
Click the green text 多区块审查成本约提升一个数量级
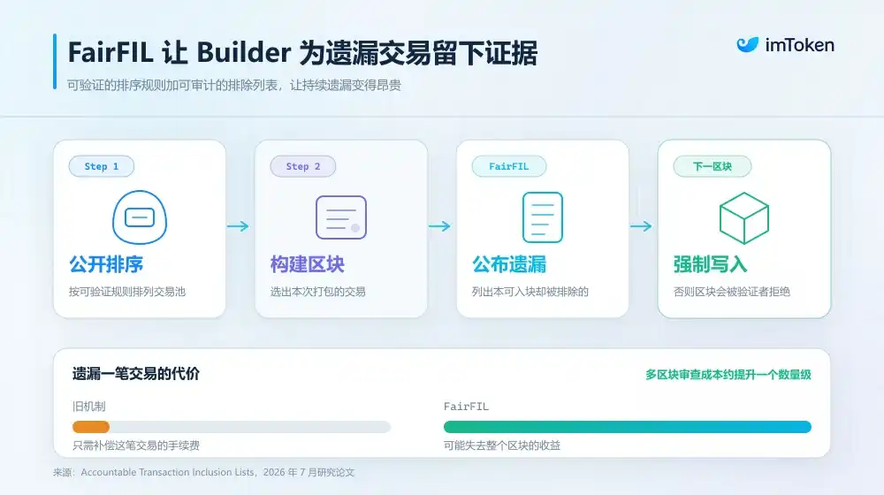(728, 375)
